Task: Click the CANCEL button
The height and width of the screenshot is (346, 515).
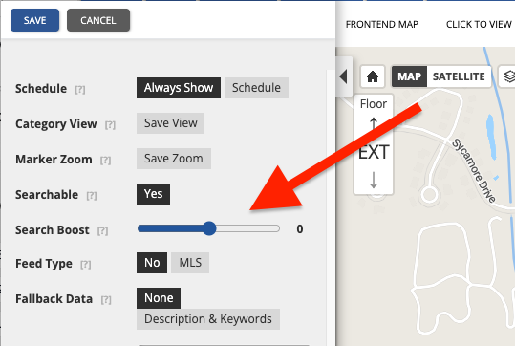Action: coord(98,20)
